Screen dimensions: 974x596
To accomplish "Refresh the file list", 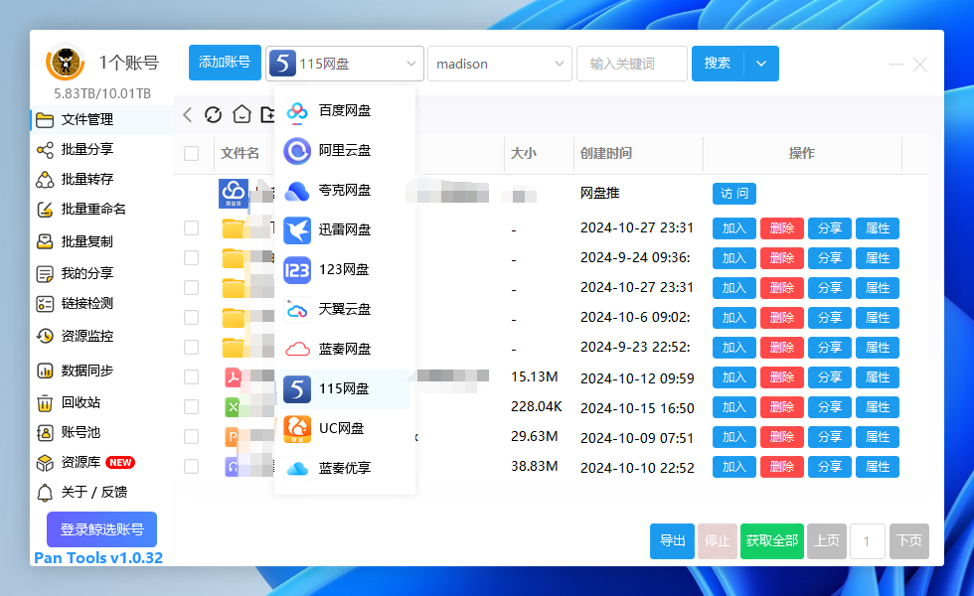I will (213, 114).
